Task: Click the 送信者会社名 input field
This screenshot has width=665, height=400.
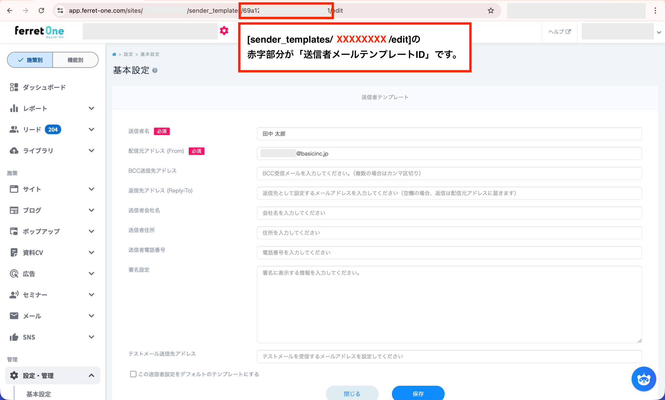Action: point(449,213)
